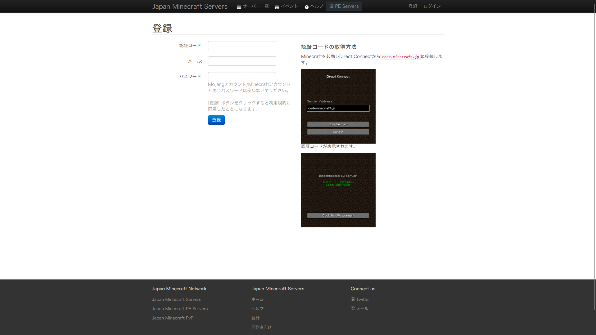Click the PE Servers icon in navbar

(331, 6)
